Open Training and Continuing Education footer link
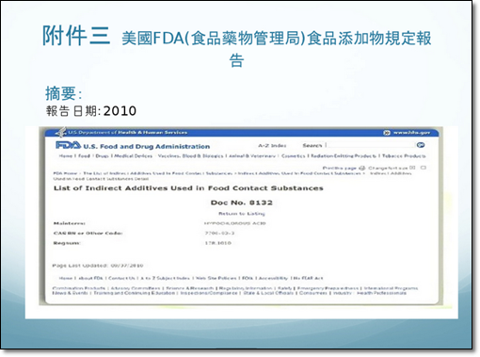Screen dimensions: 480x357 click(135, 293)
